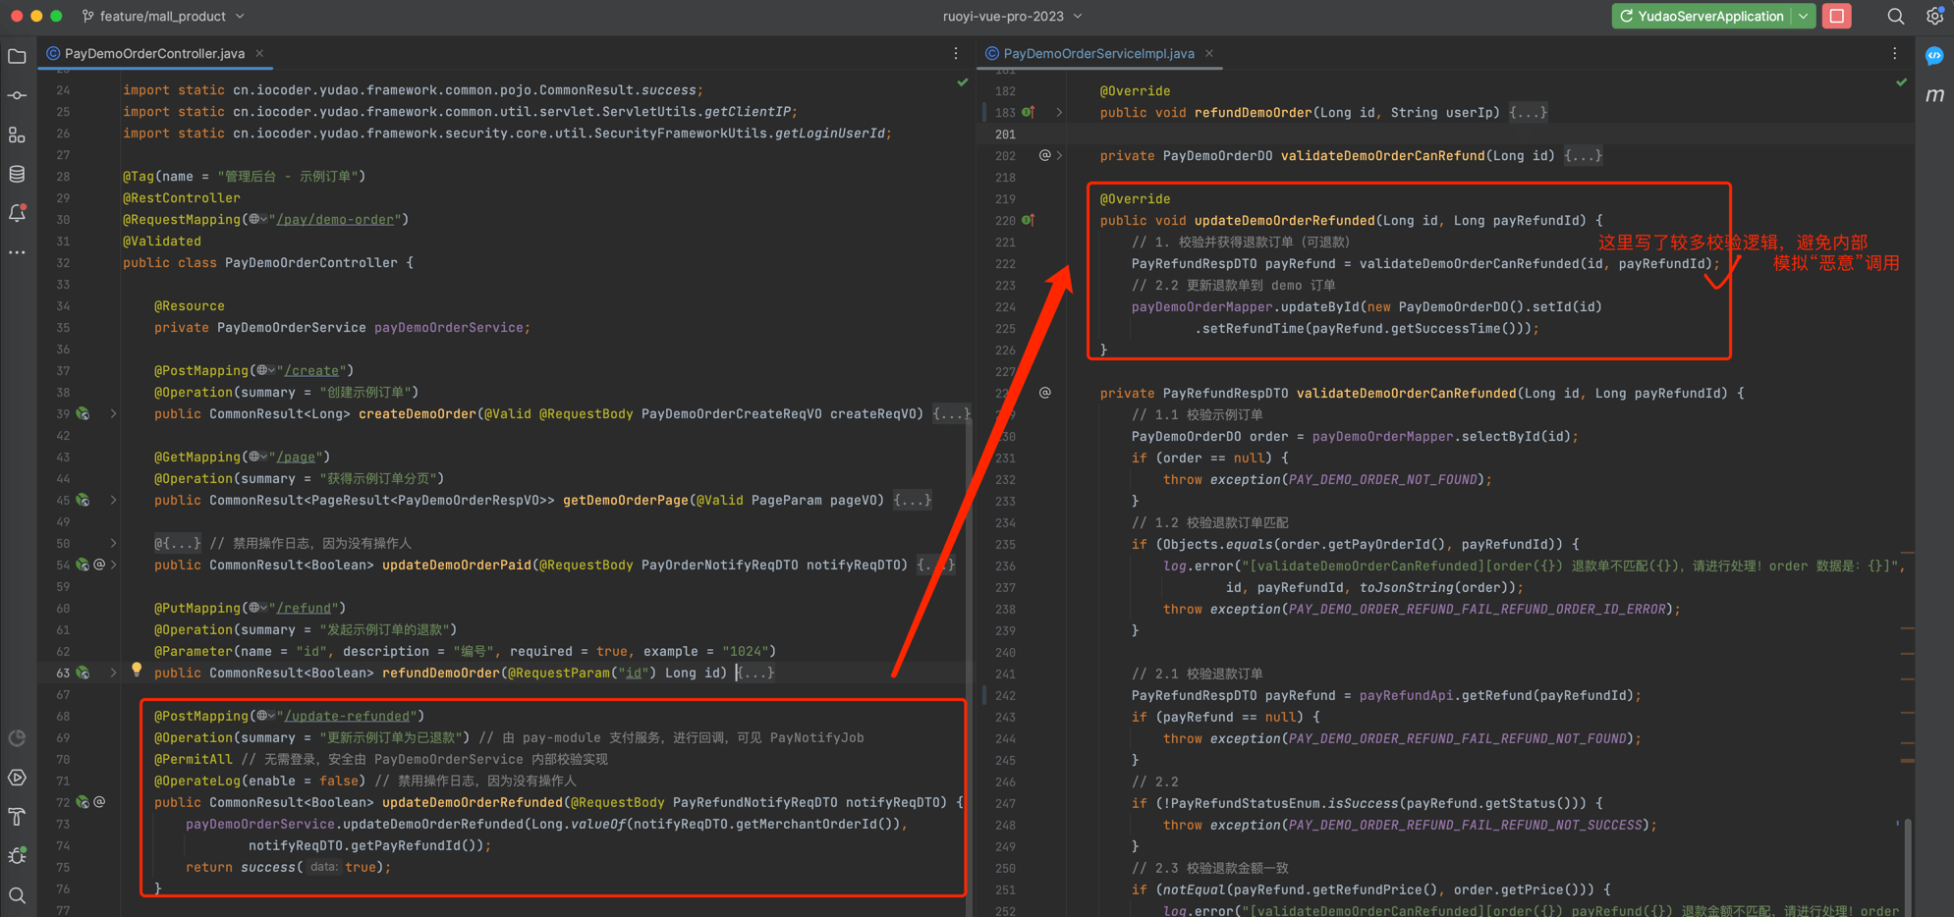Click the Search Everywhere magnifier in title bar
This screenshot has height=917, width=1954.
(x=1895, y=16)
